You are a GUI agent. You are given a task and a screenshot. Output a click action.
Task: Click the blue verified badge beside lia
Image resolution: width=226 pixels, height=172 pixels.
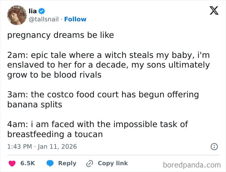pos(43,11)
